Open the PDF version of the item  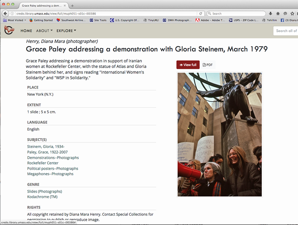pyautogui.click(x=208, y=65)
